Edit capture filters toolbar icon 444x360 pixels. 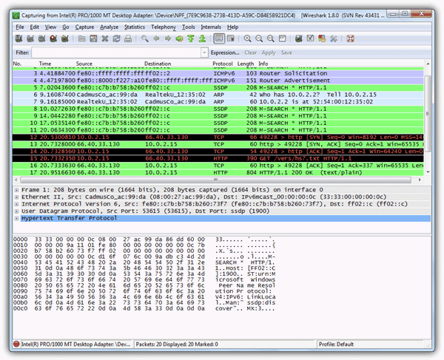click(x=299, y=38)
